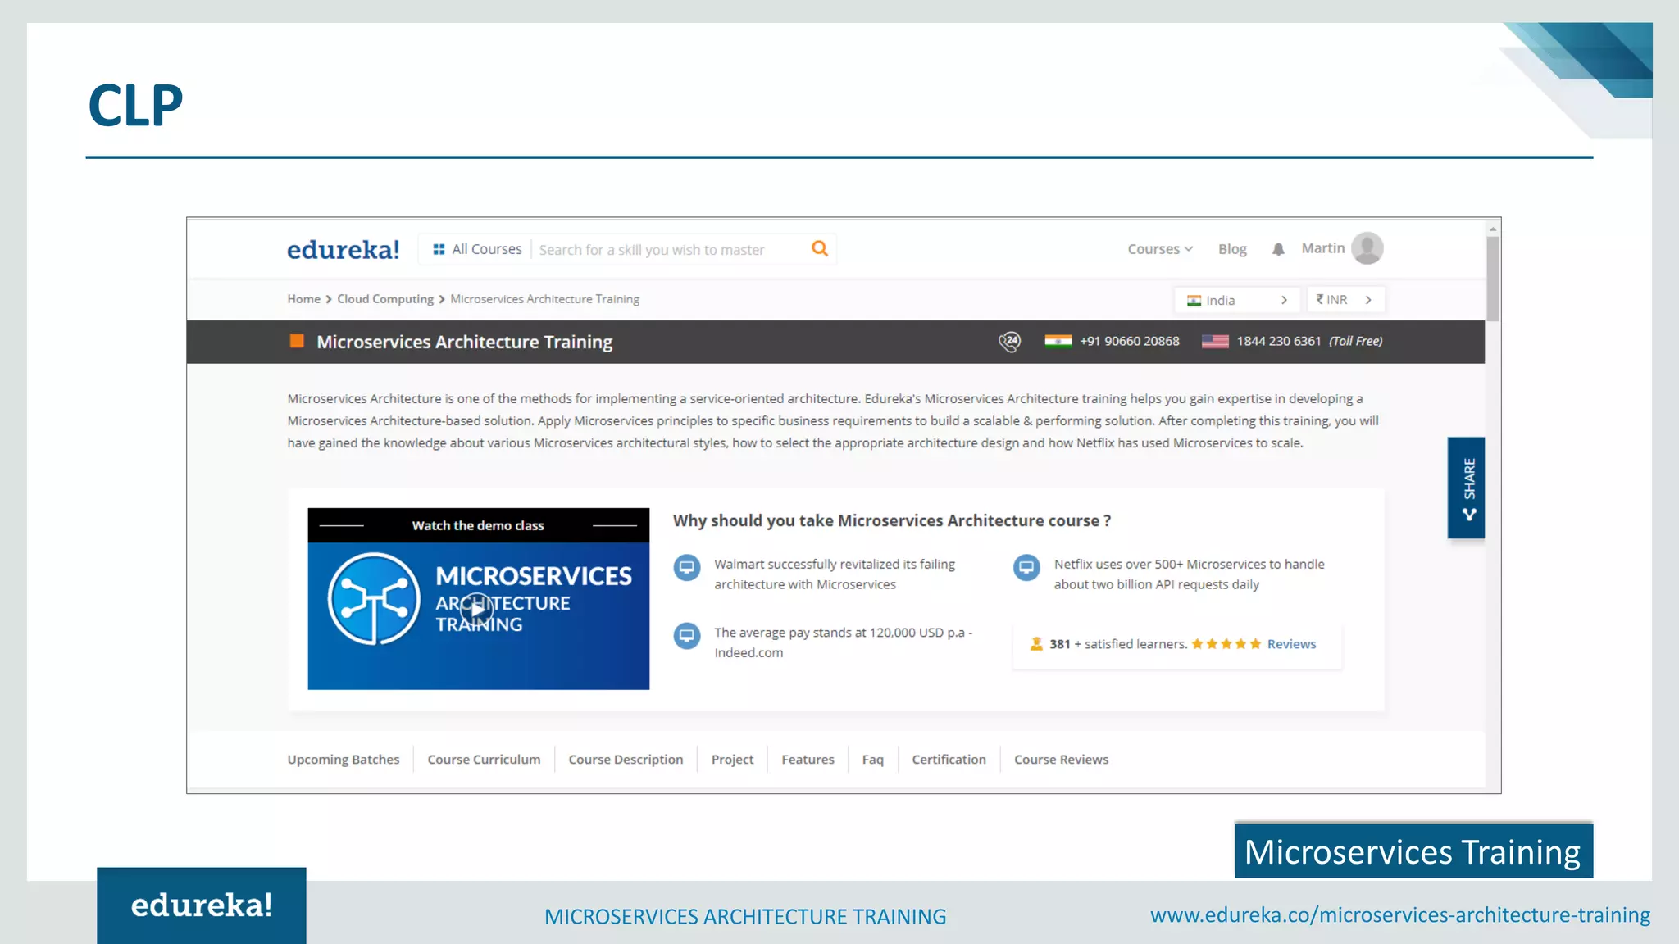Click 'Why should you take Microservices' heading
Screen dimensions: 1679x944
point(892,520)
